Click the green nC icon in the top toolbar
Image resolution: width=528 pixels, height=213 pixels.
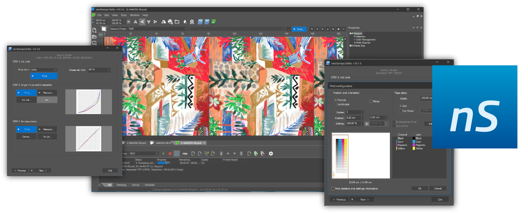click(213, 22)
